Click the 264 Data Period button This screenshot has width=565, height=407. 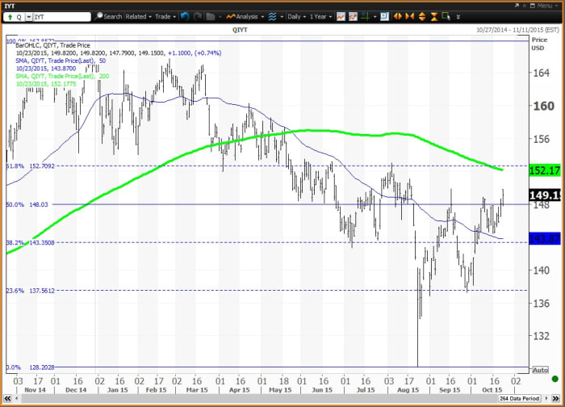pyautogui.click(x=517, y=398)
